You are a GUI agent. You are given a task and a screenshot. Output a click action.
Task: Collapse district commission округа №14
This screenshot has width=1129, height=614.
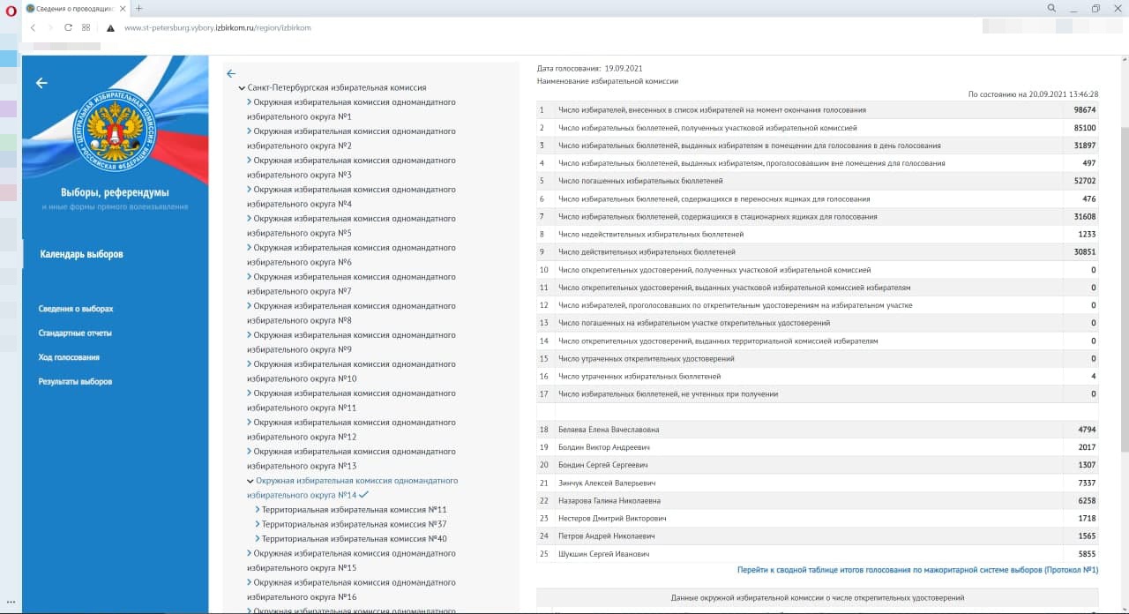point(250,481)
